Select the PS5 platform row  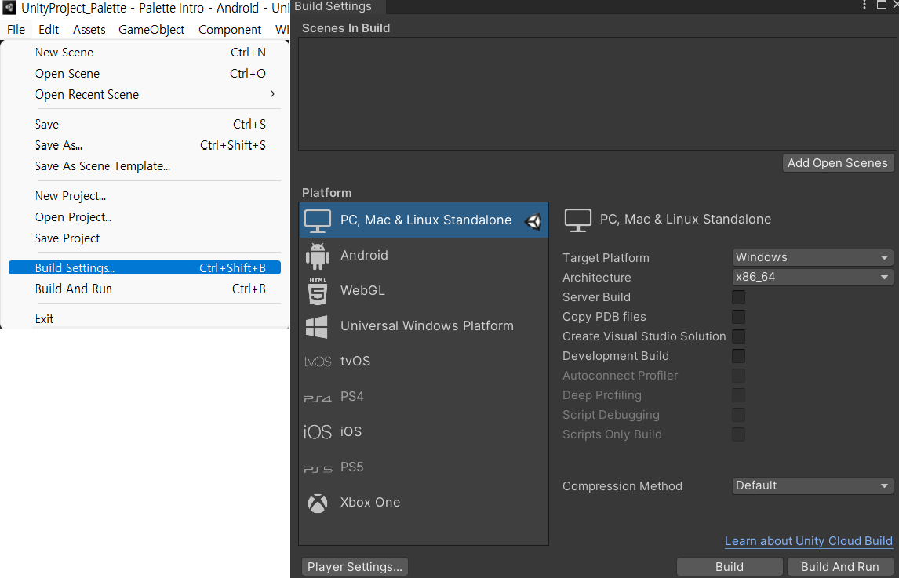pyautogui.click(x=424, y=467)
